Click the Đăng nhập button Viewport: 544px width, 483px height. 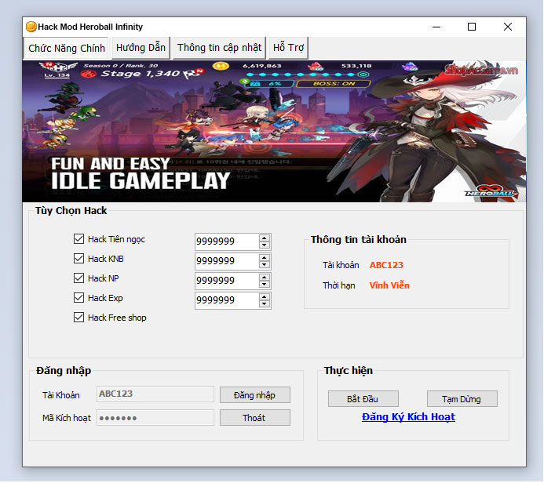254,394
